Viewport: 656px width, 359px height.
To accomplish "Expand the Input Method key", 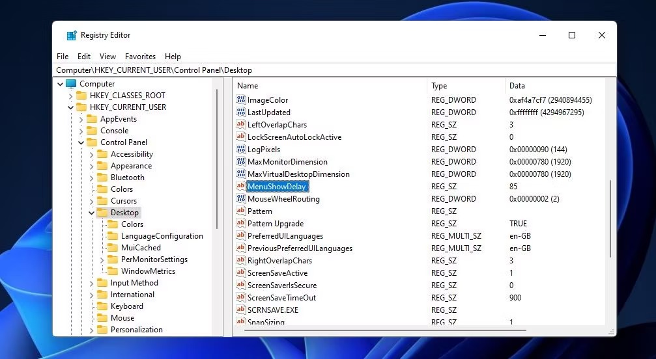I will click(x=92, y=283).
